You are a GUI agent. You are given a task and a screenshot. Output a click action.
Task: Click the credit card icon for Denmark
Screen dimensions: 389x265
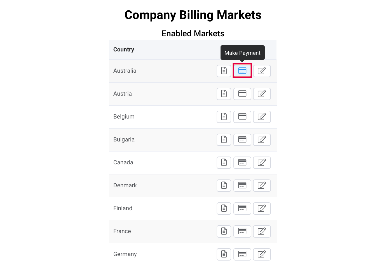point(242,185)
